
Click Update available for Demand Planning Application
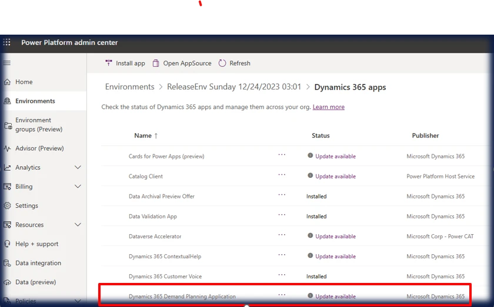[x=336, y=296]
